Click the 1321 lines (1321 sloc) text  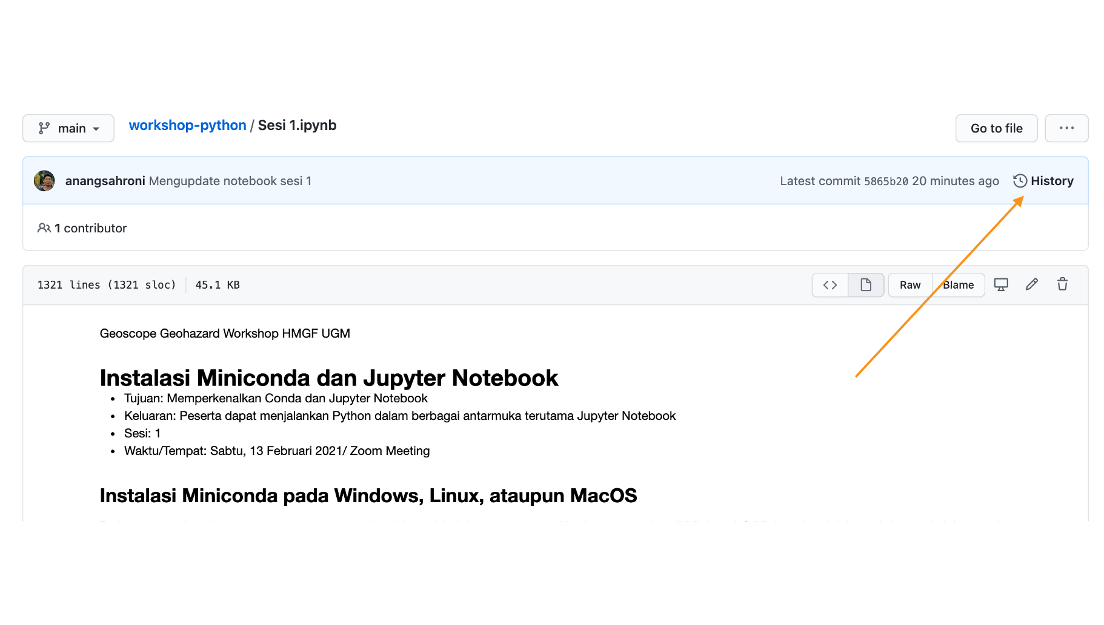(x=107, y=285)
